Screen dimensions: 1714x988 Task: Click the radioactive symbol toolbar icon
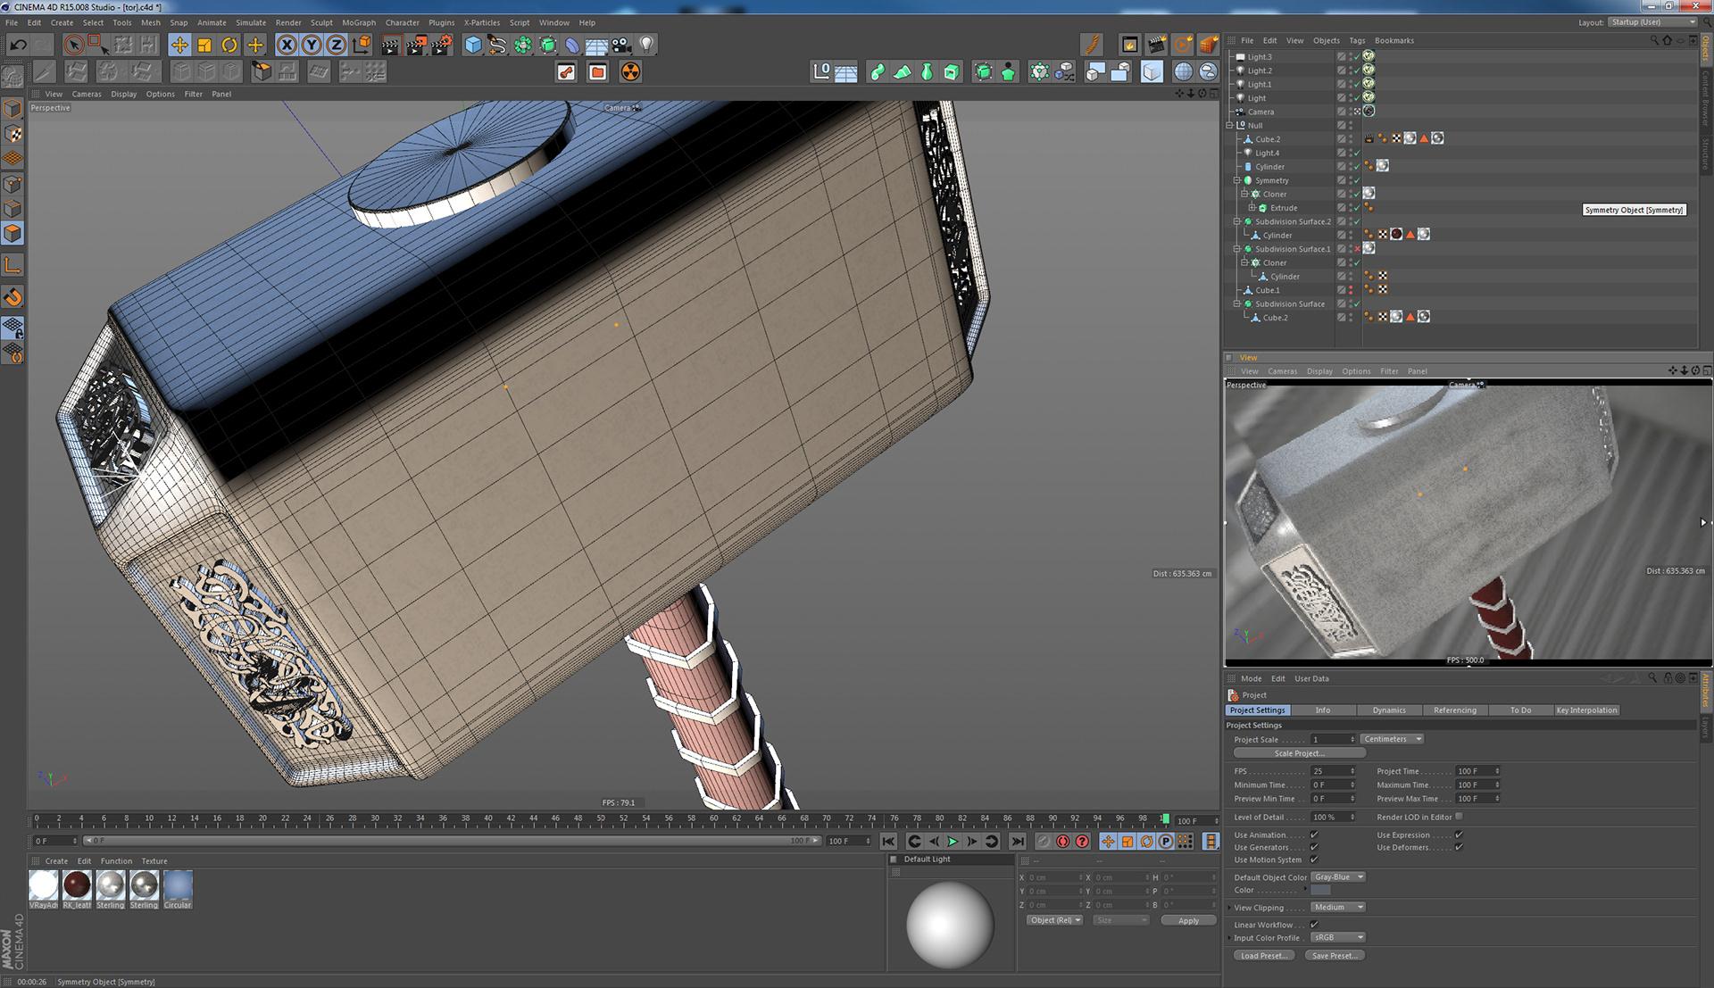pos(630,72)
